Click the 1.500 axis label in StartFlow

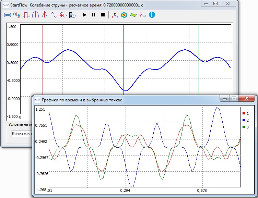(x=12, y=27)
